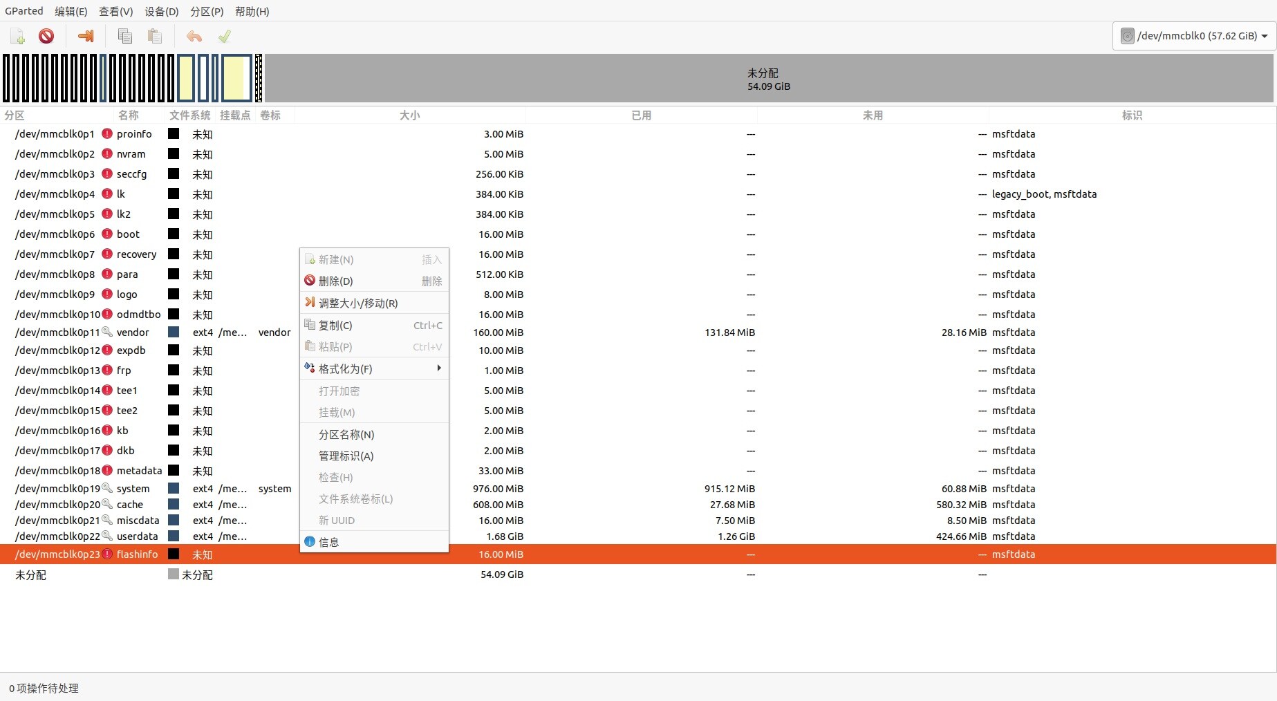Open the 编辑(E) menu

click(71, 11)
